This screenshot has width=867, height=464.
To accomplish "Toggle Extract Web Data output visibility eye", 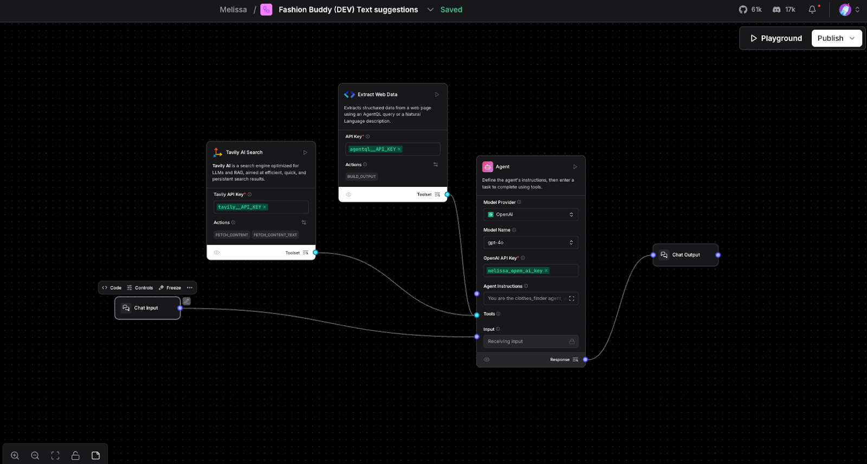I will (x=348, y=194).
